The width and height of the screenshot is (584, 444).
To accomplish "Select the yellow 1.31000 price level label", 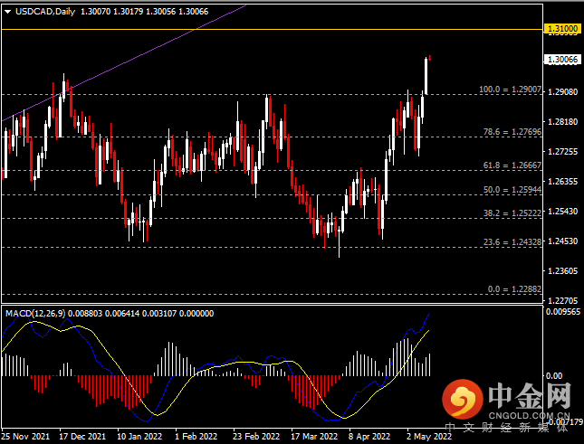I will coord(562,28).
